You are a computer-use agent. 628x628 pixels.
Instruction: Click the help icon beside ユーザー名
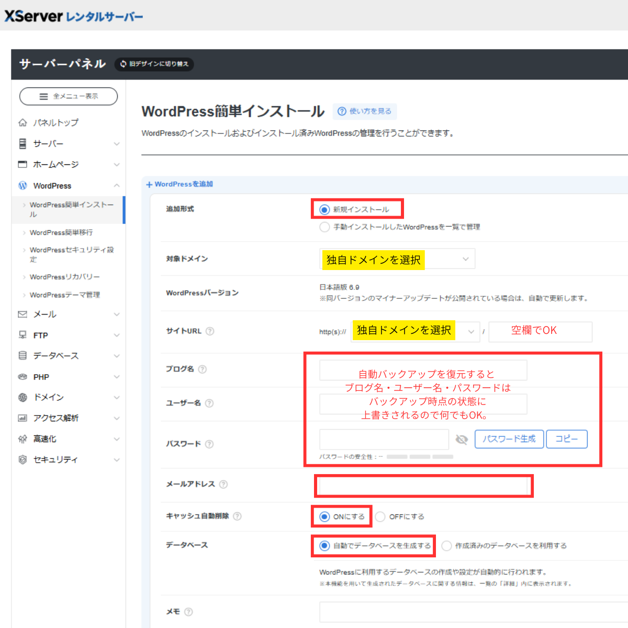tap(209, 403)
